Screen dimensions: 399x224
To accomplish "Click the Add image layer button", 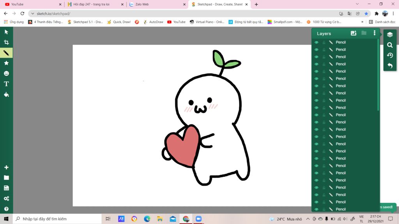I will pos(353,33).
